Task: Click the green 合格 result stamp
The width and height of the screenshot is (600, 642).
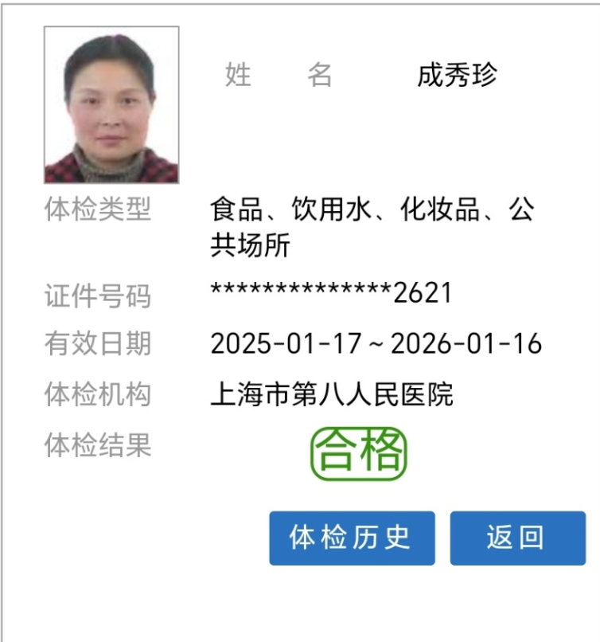Action: coord(359,454)
